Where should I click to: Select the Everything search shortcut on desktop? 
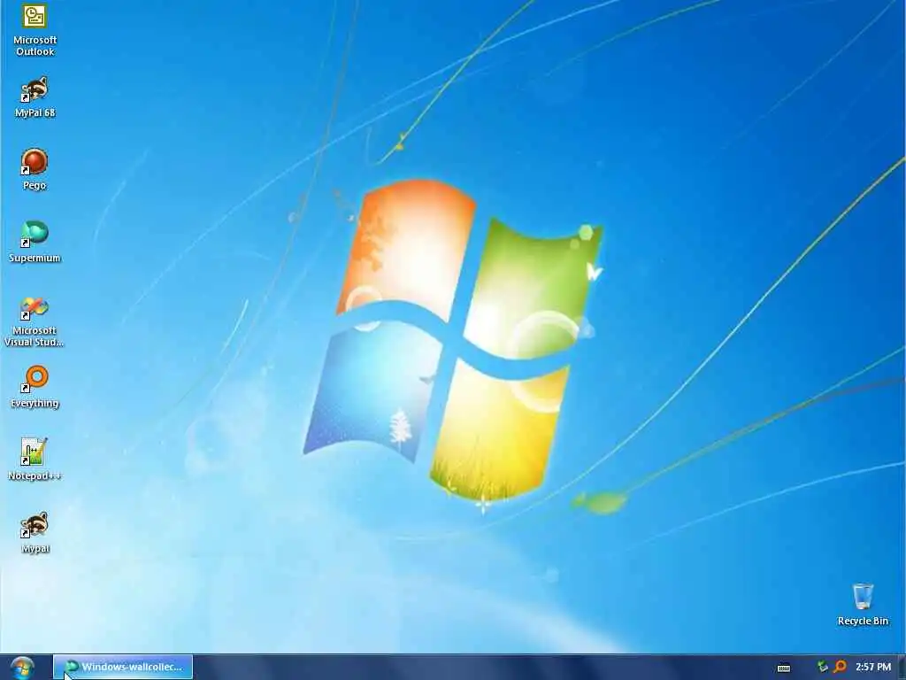35,388
